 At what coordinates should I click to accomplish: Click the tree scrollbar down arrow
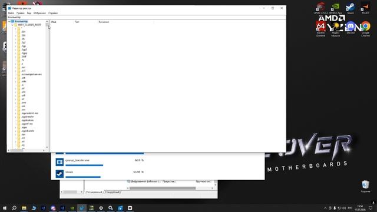click(47, 147)
